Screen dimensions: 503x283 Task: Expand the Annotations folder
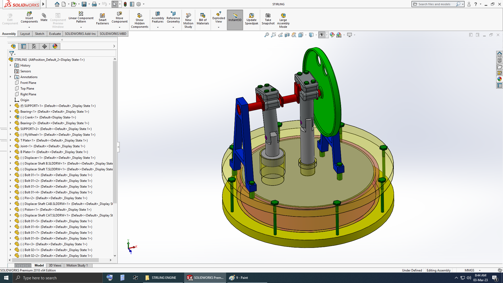pos(10,77)
